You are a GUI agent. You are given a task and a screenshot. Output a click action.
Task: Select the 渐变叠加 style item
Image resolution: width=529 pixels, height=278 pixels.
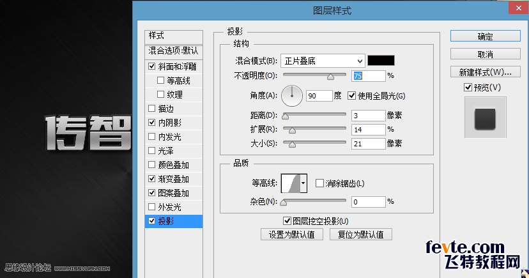click(x=173, y=179)
